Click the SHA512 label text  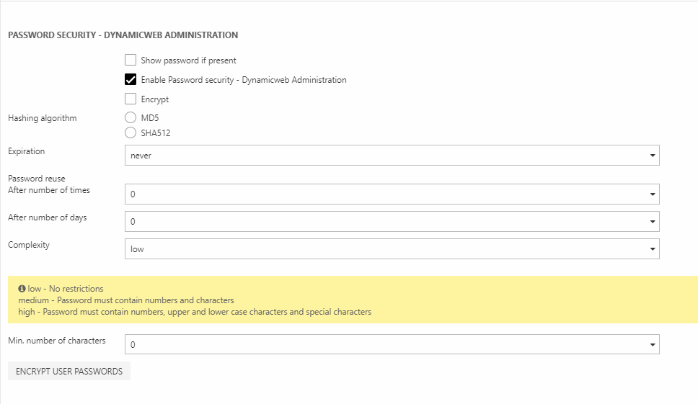pyautogui.click(x=156, y=133)
